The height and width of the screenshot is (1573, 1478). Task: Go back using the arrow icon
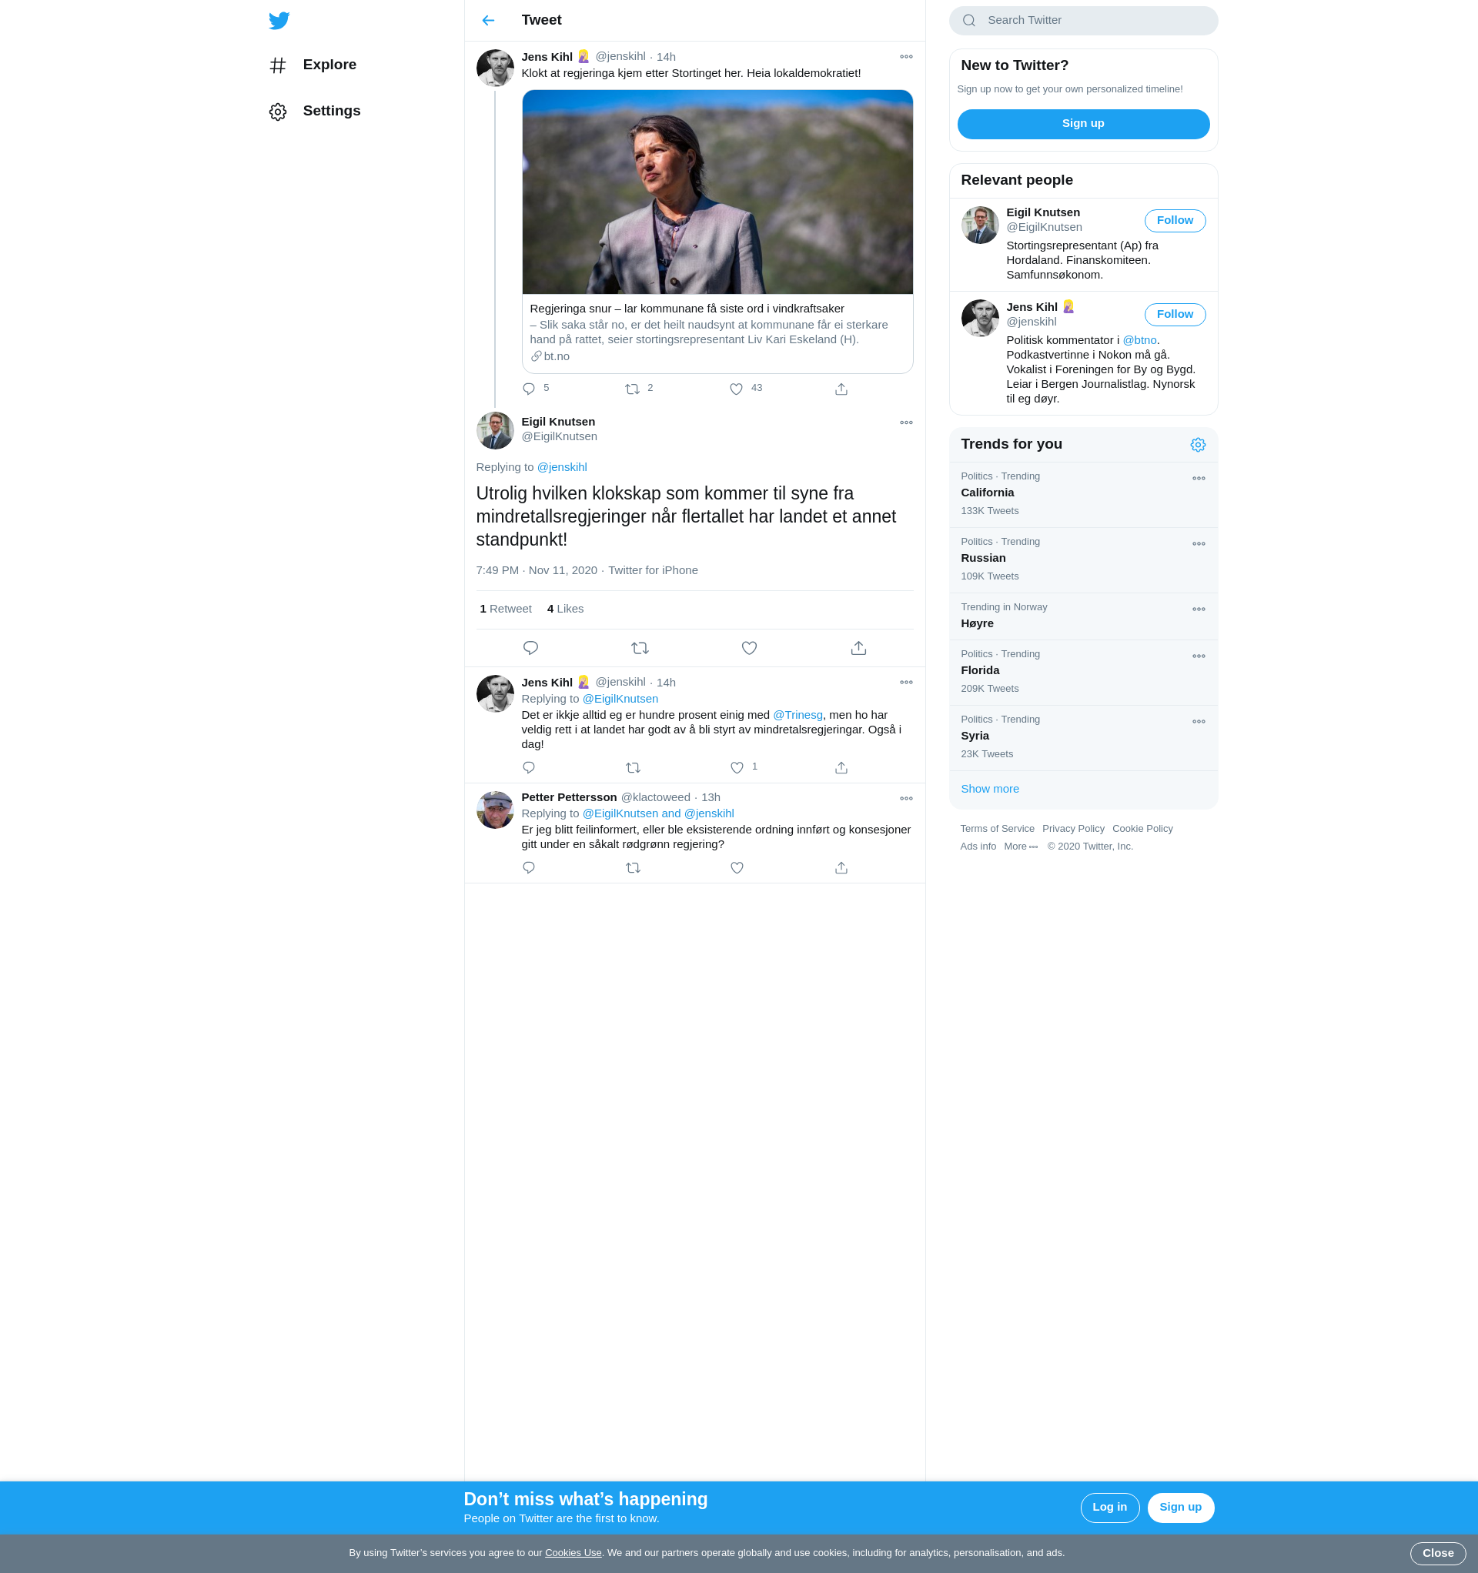tap(489, 21)
